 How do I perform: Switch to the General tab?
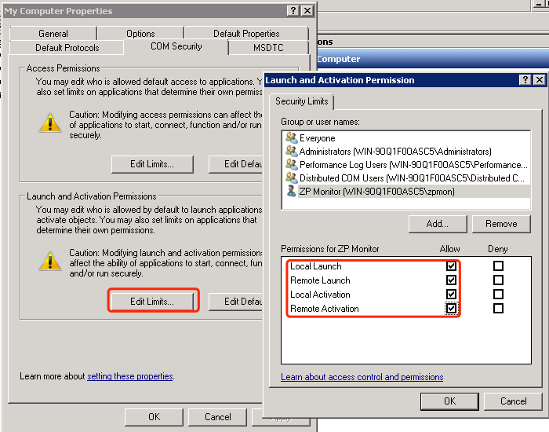53,34
